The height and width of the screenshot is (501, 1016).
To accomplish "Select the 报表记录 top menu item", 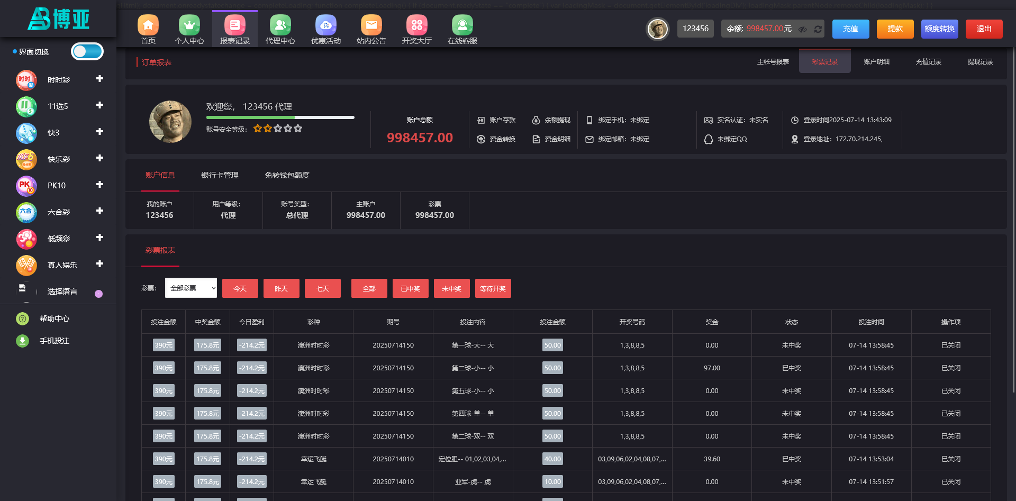I will click(235, 29).
